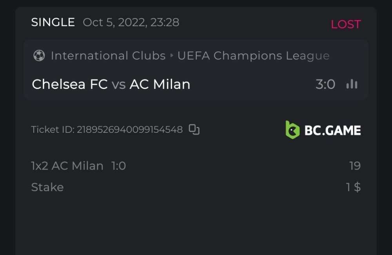Viewport: 392px width, 255px height.
Task: Click the 3:0 match score
Action: click(x=325, y=84)
